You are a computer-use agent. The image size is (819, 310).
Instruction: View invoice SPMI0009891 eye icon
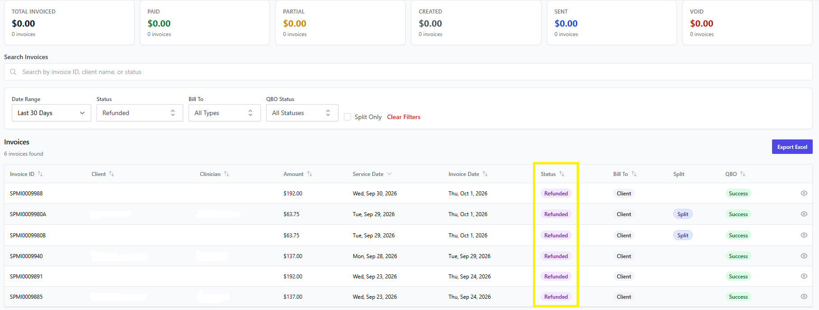(x=804, y=276)
